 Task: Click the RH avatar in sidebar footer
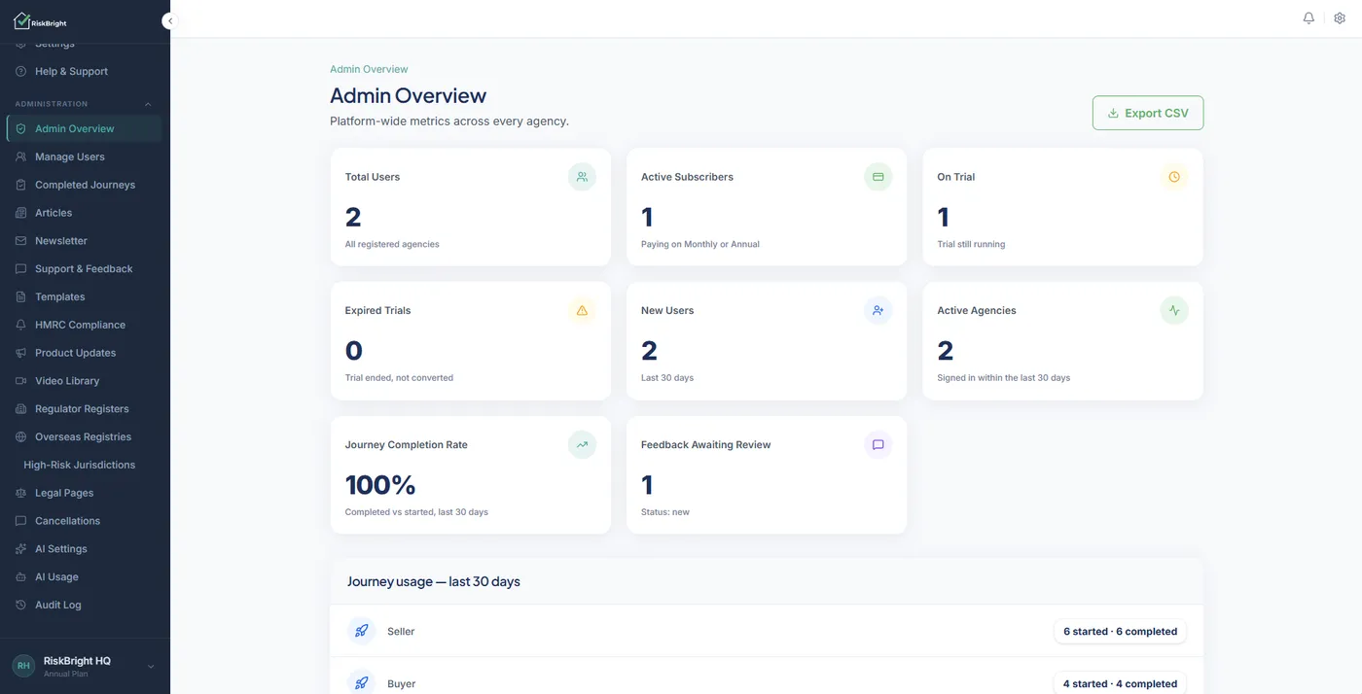coord(23,666)
